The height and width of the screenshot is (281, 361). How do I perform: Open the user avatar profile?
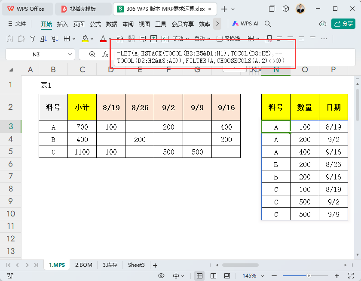pyautogui.click(x=300, y=9)
